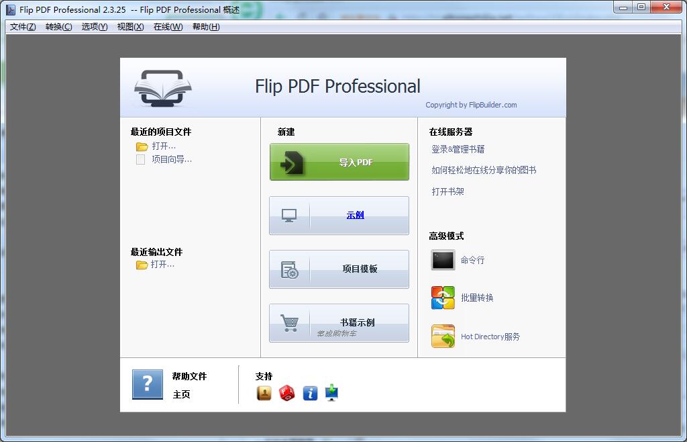
Task: Click the blue info support icon
Action: pos(310,394)
